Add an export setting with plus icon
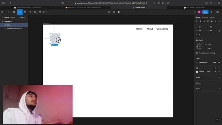The width and height of the screenshot is (222, 125). pyautogui.click(x=219, y=89)
